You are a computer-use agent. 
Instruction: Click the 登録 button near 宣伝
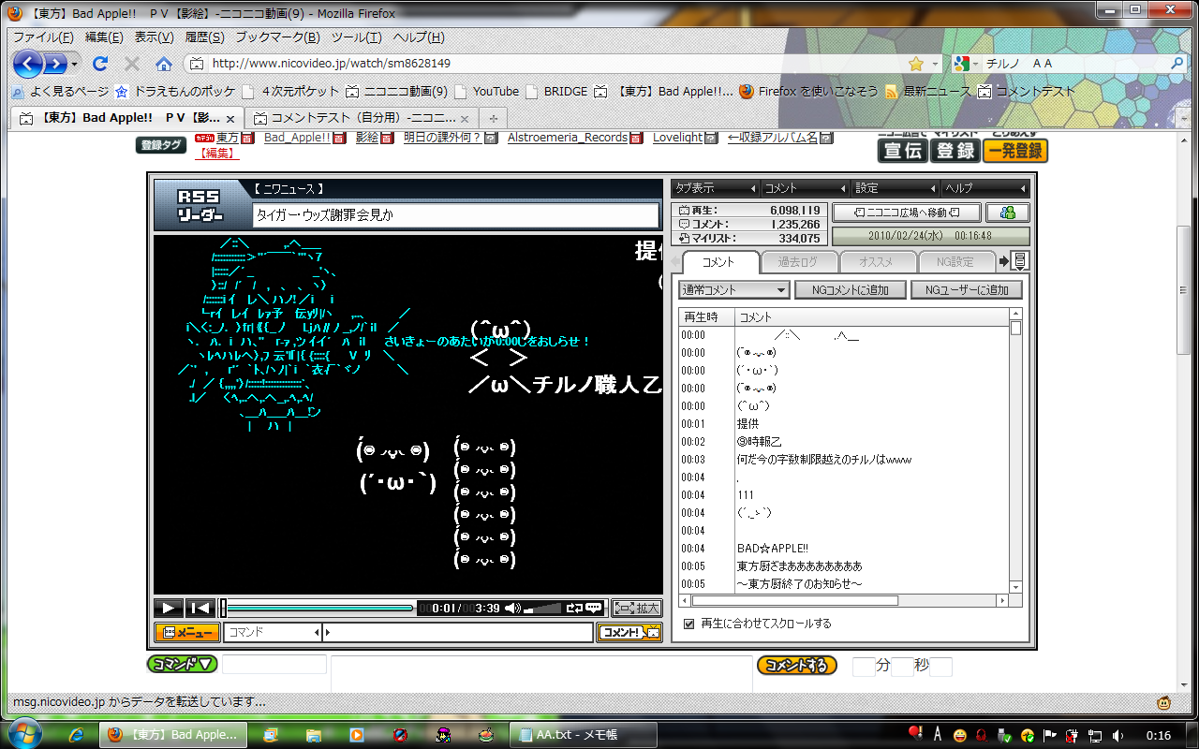tap(955, 151)
